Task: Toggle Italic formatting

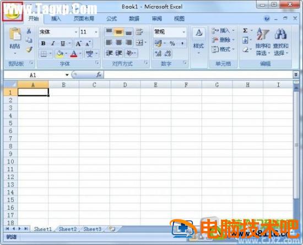Action: (53, 44)
